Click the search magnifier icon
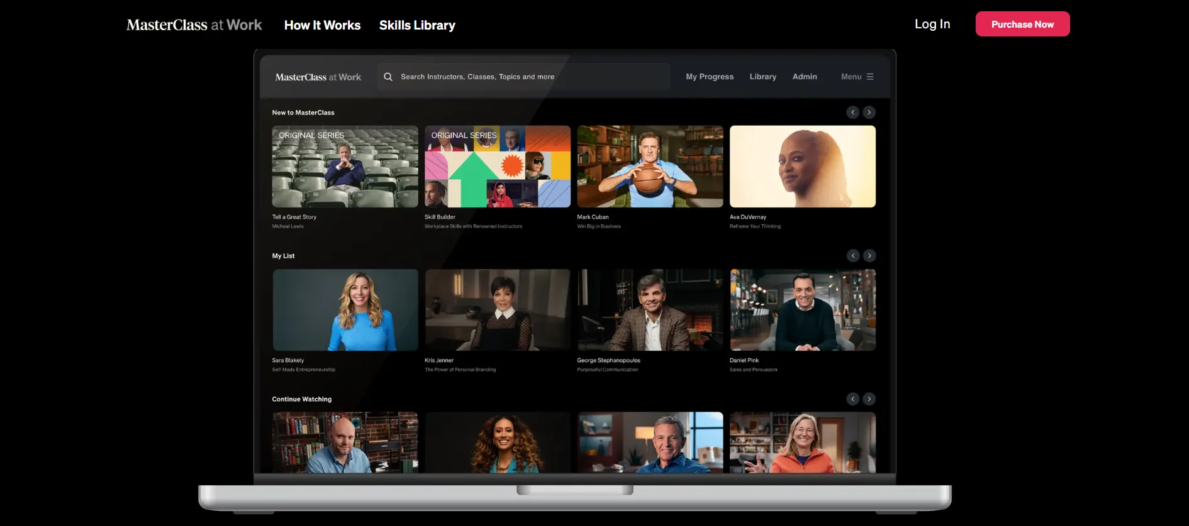The height and width of the screenshot is (526, 1189). click(x=388, y=77)
